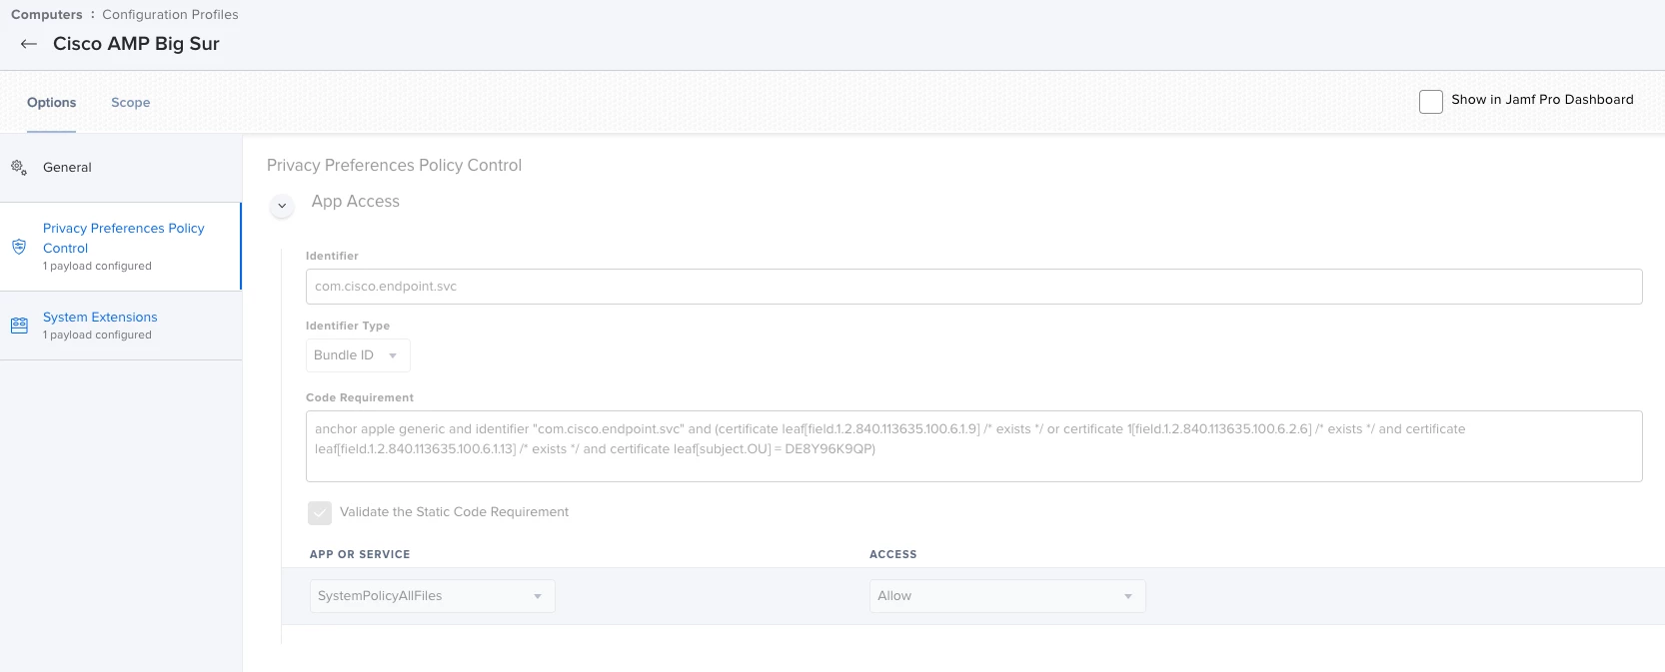Open the Identifier Type Bundle ID dropdown

point(358,355)
